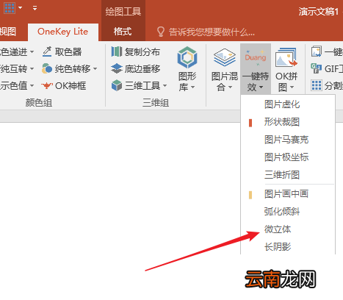Click the 取色器 eyedropper icon
Viewport: 343px width, 300px height.
(x=47, y=51)
